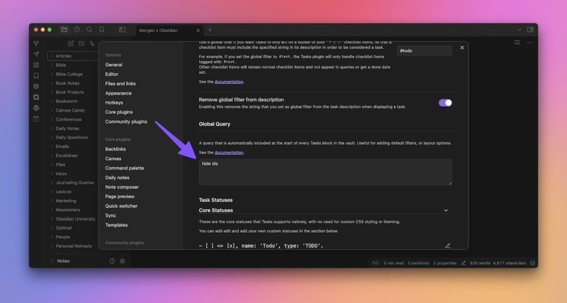Image resolution: width=567 pixels, height=303 pixels.
Task: Open Templates plugin settings
Action: pyautogui.click(x=116, y=225)
